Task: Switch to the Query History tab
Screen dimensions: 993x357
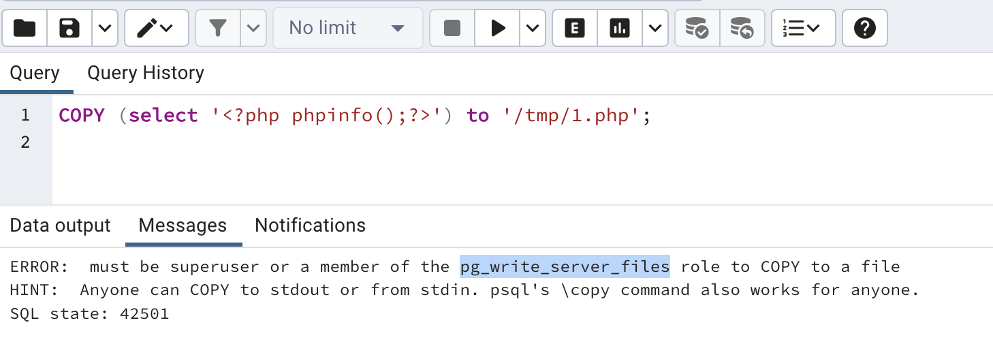Action: 145,73
